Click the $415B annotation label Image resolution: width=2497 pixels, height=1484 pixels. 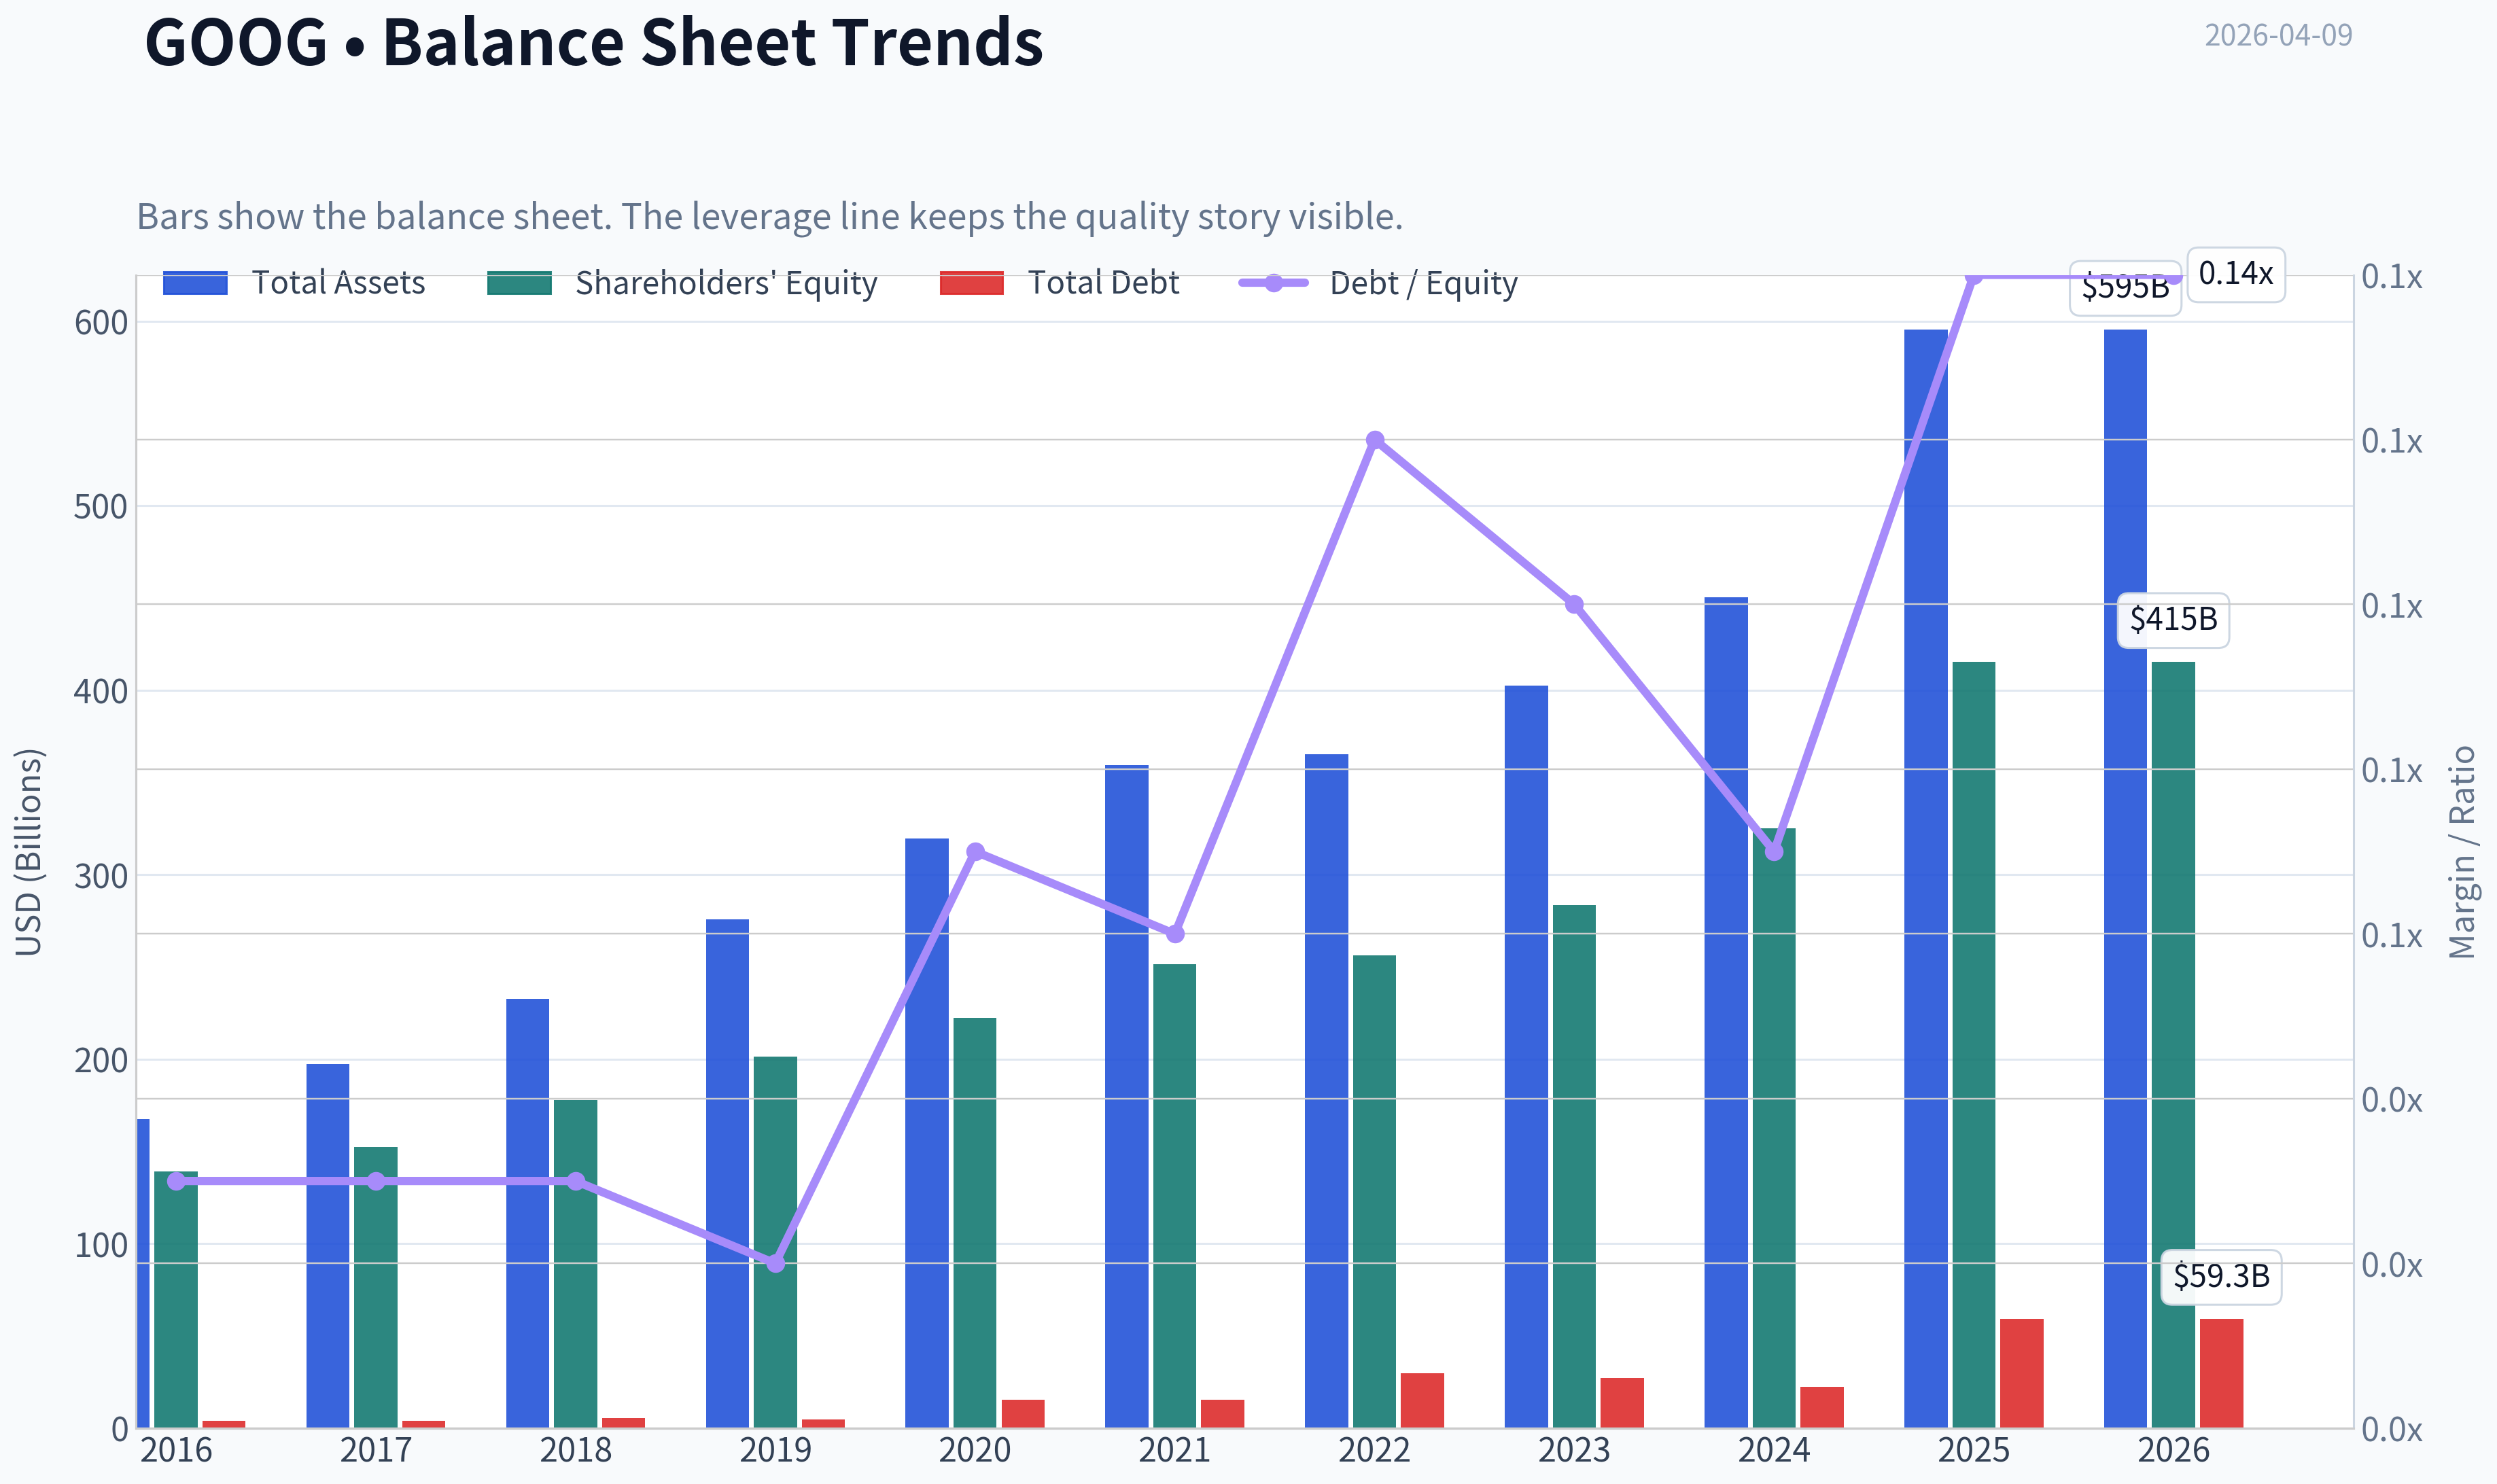point(2173,620)
